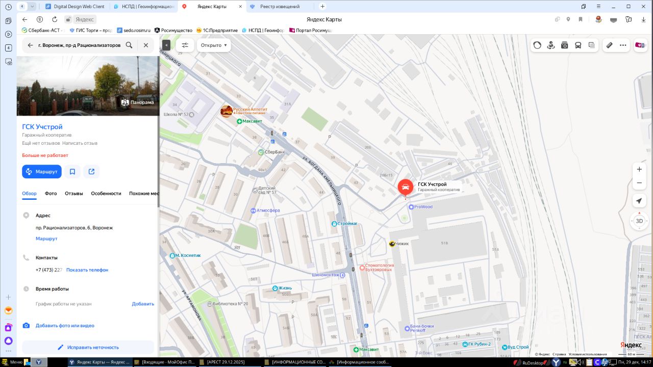653x367 pixels.
Task: Switch to the Реестр извещений browser tab
Action: point(281,7)
